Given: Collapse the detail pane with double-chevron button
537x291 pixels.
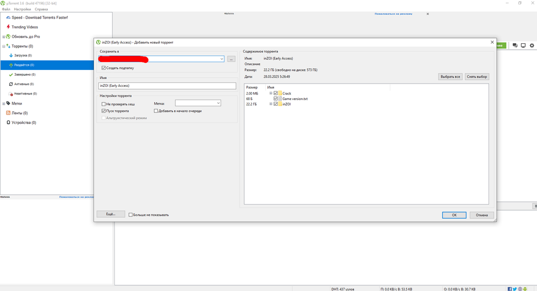Looking at the screenshot, I should [x=535, y=206].
